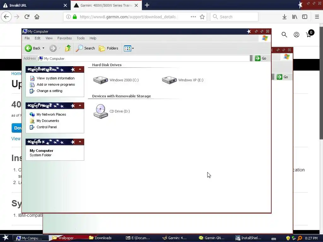
Task: Click the Start button star on taskbar
Action: click(5, 238)
